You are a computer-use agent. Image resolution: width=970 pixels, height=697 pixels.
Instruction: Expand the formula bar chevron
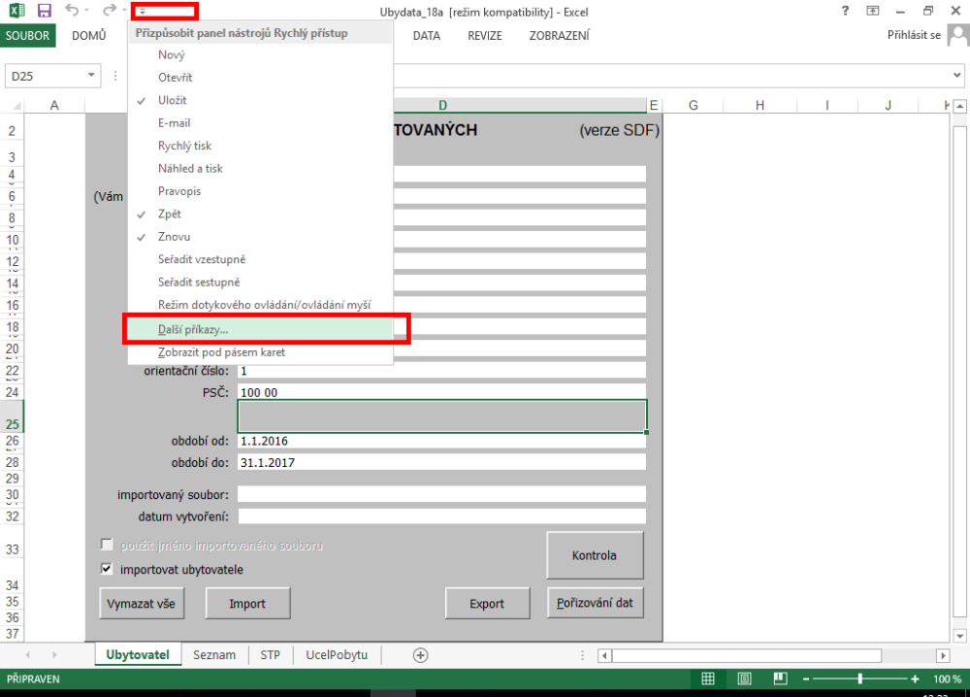coord(957,76)
